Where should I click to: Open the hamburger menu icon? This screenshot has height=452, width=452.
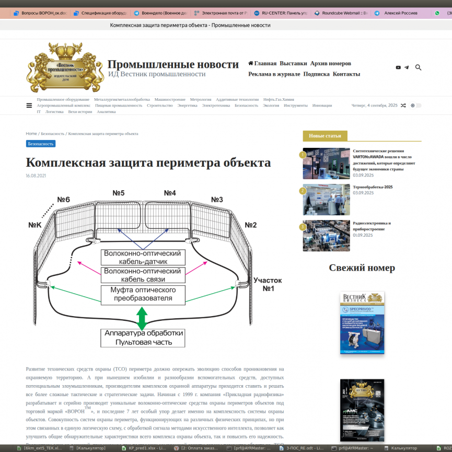pos(29,106)
